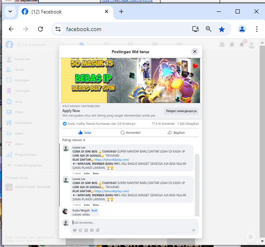Open Chrome three-dot menu
The height and width of the screenshot is (247, 265).
pos(257,29)
